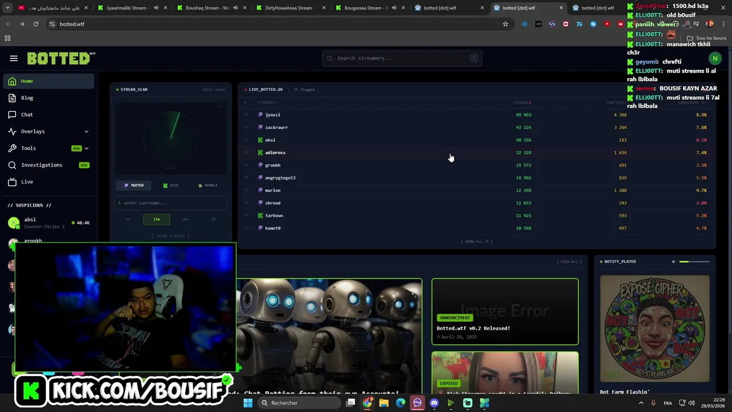The height and width of the screenshot is (412, 732).
Task: Open streamer shroud row
Action: 477,203
